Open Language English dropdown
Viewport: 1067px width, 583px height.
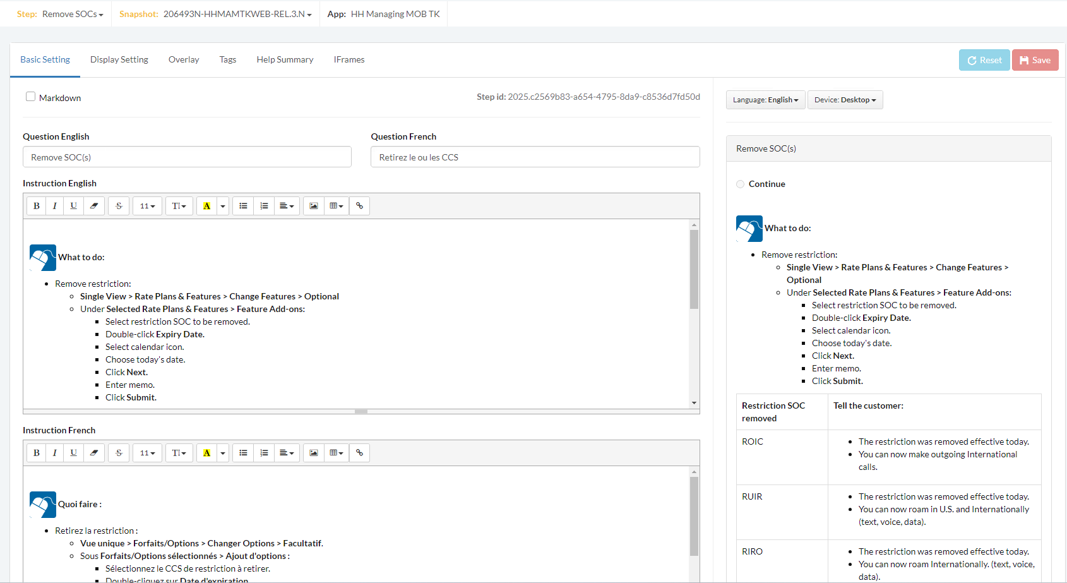[x=766, y=100]
